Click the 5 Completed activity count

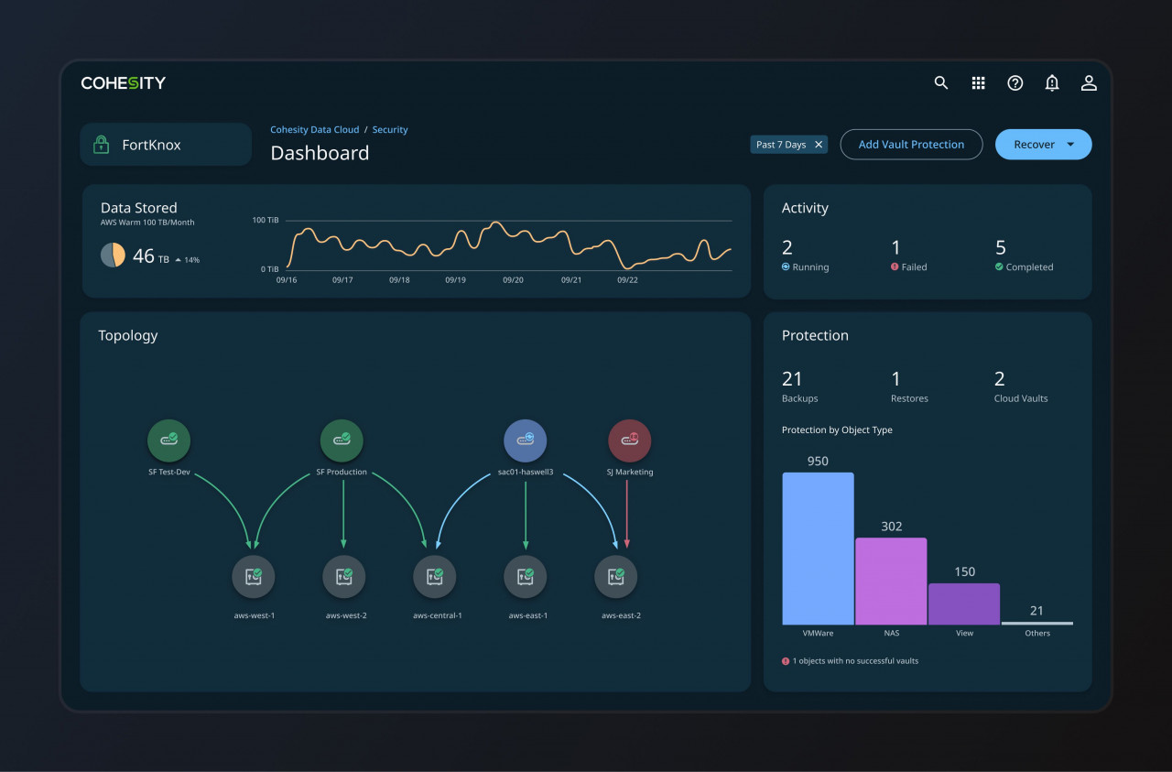coord(1001,247)
